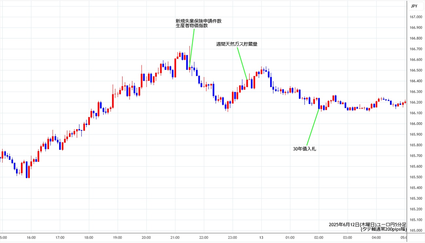Viewport: 425px width, 243px height.
Task: Click the 19:00 time axis label
Action: (117, 237)
